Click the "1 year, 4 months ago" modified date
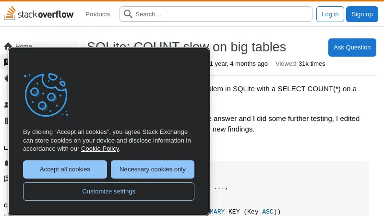The image size is (384, 216). pyautogui.click(x=239, y=64)
